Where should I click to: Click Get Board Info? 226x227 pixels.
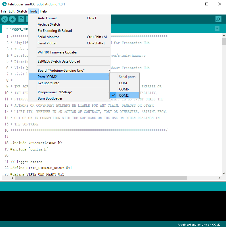point(69,83)
